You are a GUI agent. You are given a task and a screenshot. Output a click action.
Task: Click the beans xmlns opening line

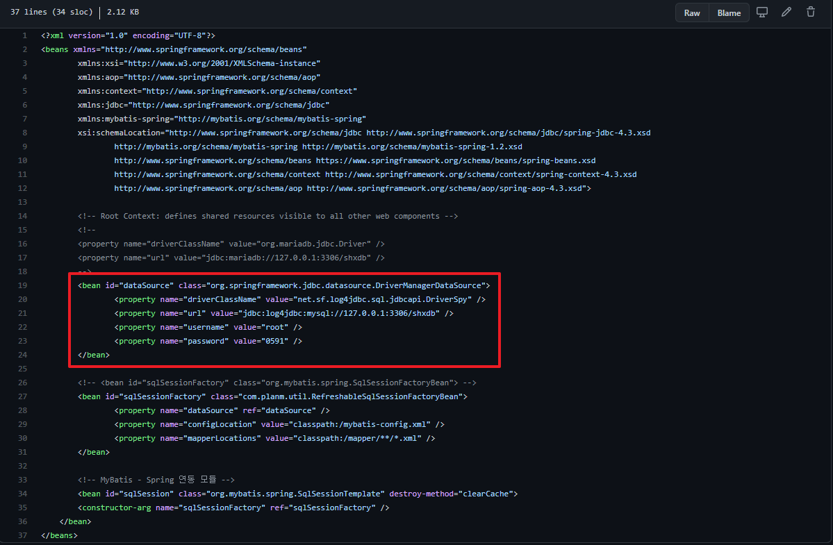tap(174, 49)
